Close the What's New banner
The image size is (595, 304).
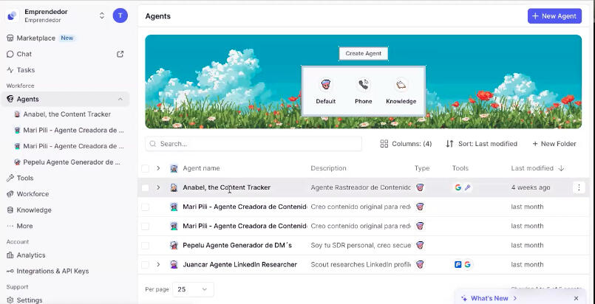(x=576, y=298)
